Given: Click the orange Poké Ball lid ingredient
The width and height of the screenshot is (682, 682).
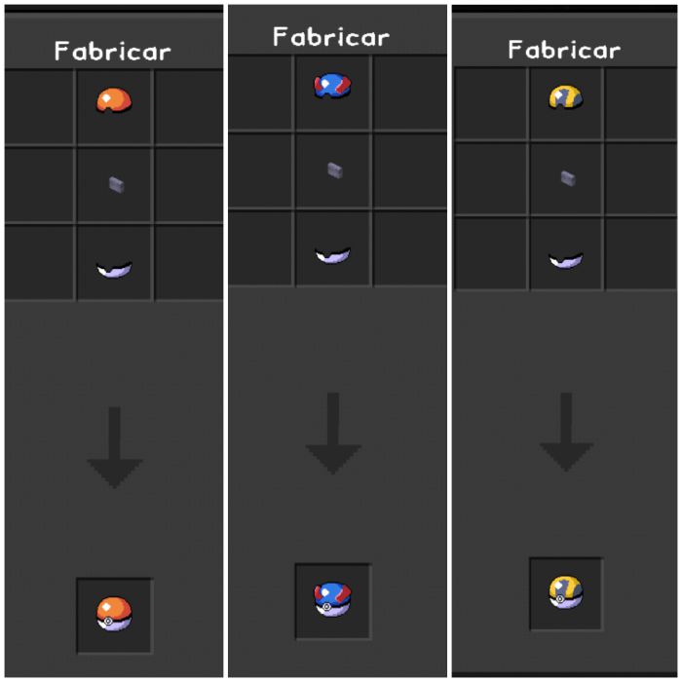Looking at the screenshot, I should pos(114,100).
